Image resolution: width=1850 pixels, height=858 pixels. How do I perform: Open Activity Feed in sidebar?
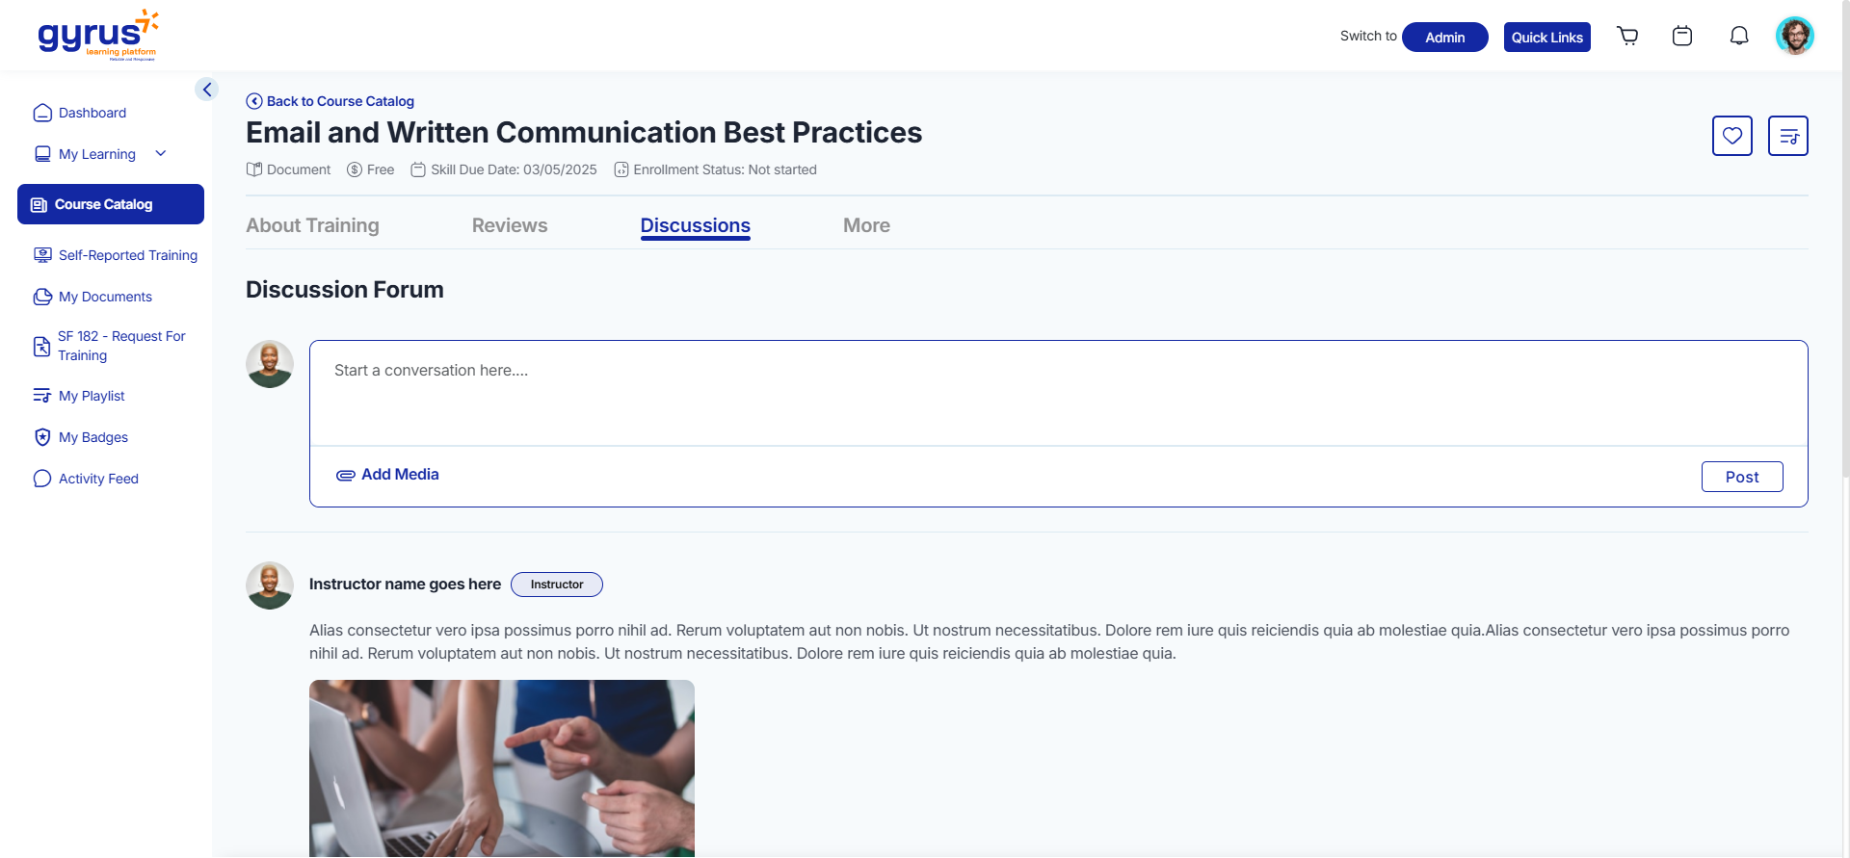[98, 479]
